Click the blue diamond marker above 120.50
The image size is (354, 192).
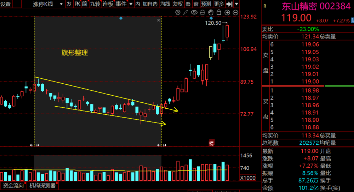tap(211, 18)
